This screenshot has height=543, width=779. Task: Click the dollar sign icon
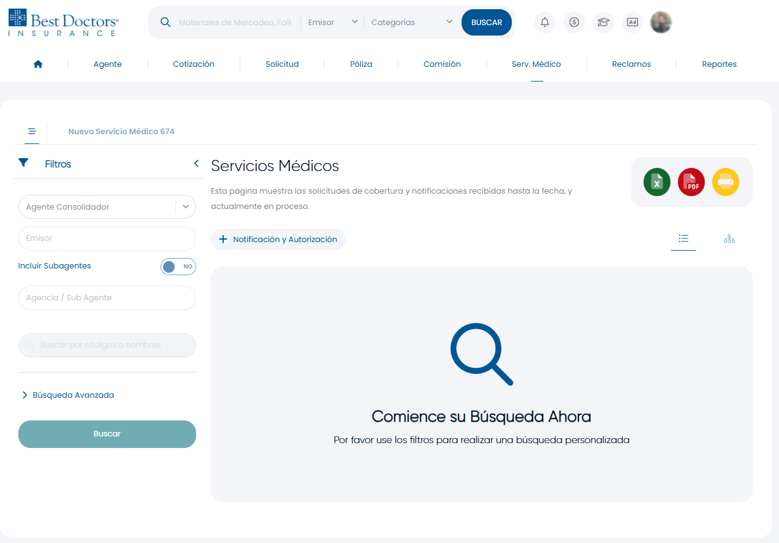[574, 23]
